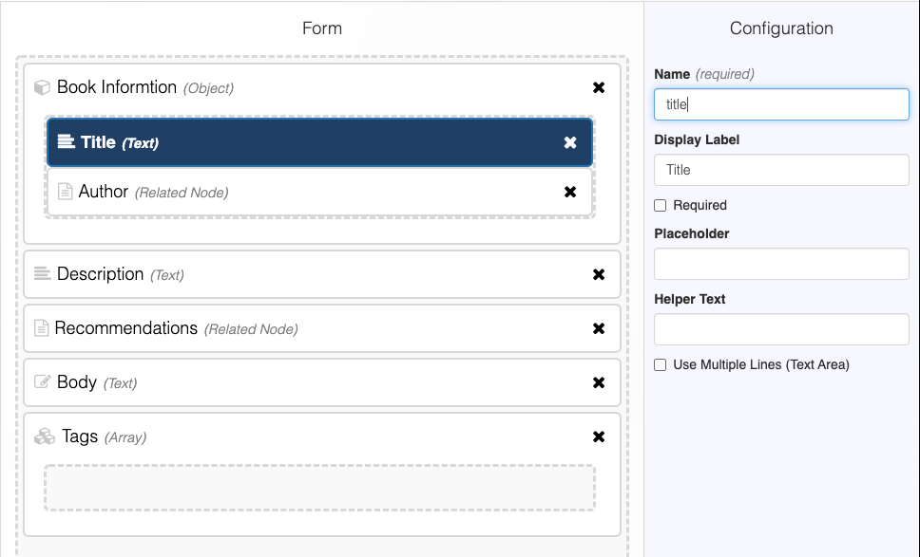
Task: Click the Body edit pencil icon
Action: [x=42, y=382]
